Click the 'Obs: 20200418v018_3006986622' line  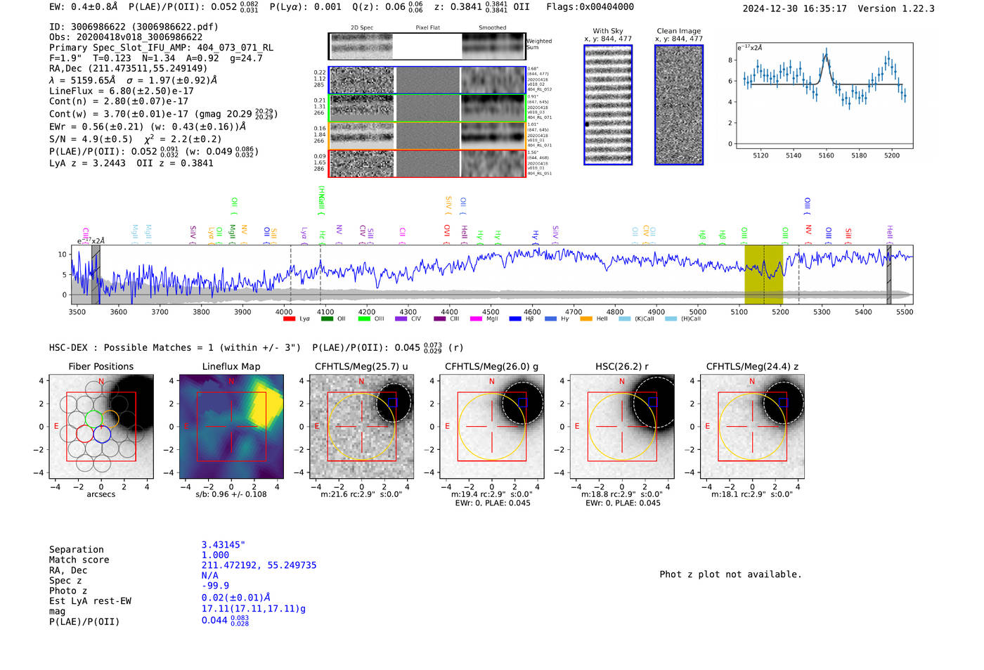pos(126,37)
